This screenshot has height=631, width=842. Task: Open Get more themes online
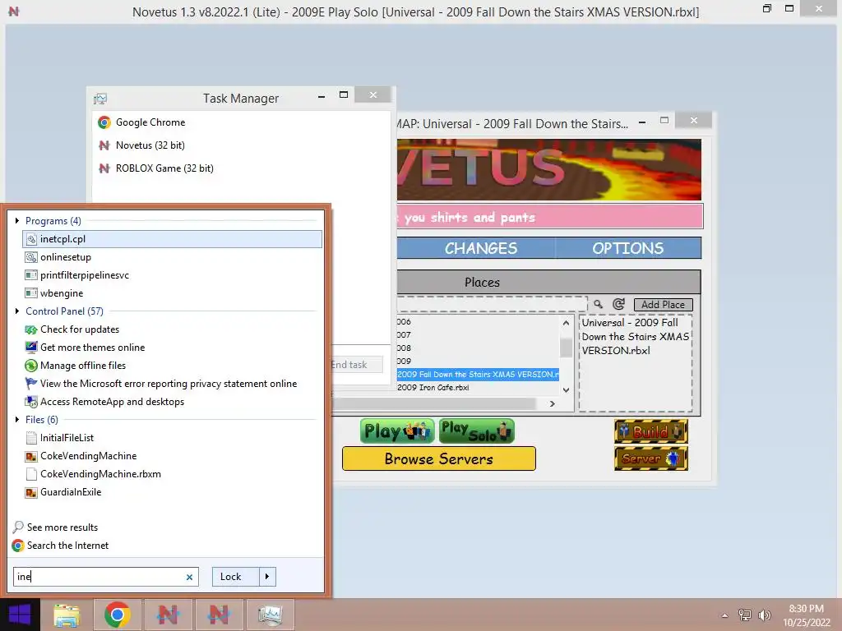(92, 348)
